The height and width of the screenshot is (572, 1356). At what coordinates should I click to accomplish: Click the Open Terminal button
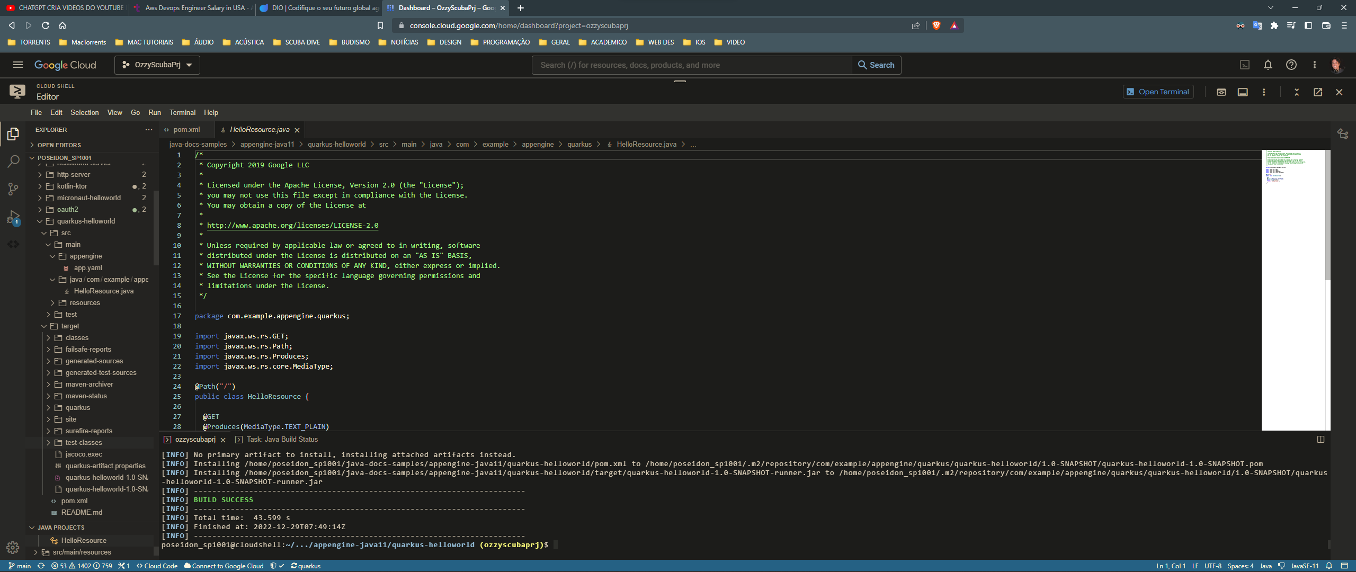tap(1158, 92)
